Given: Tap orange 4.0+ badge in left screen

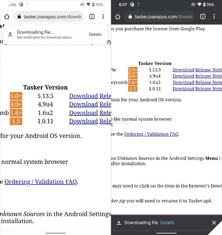Looking at the screenshot, I should click(16, 104).
